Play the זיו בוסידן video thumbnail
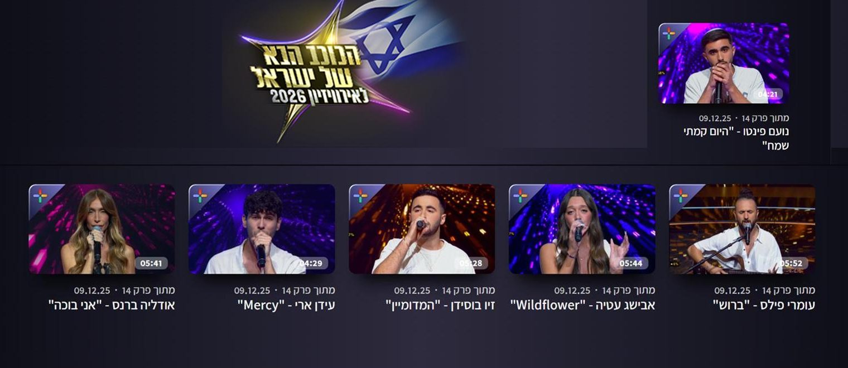848x368 pixels. click(x=422, y=229)
